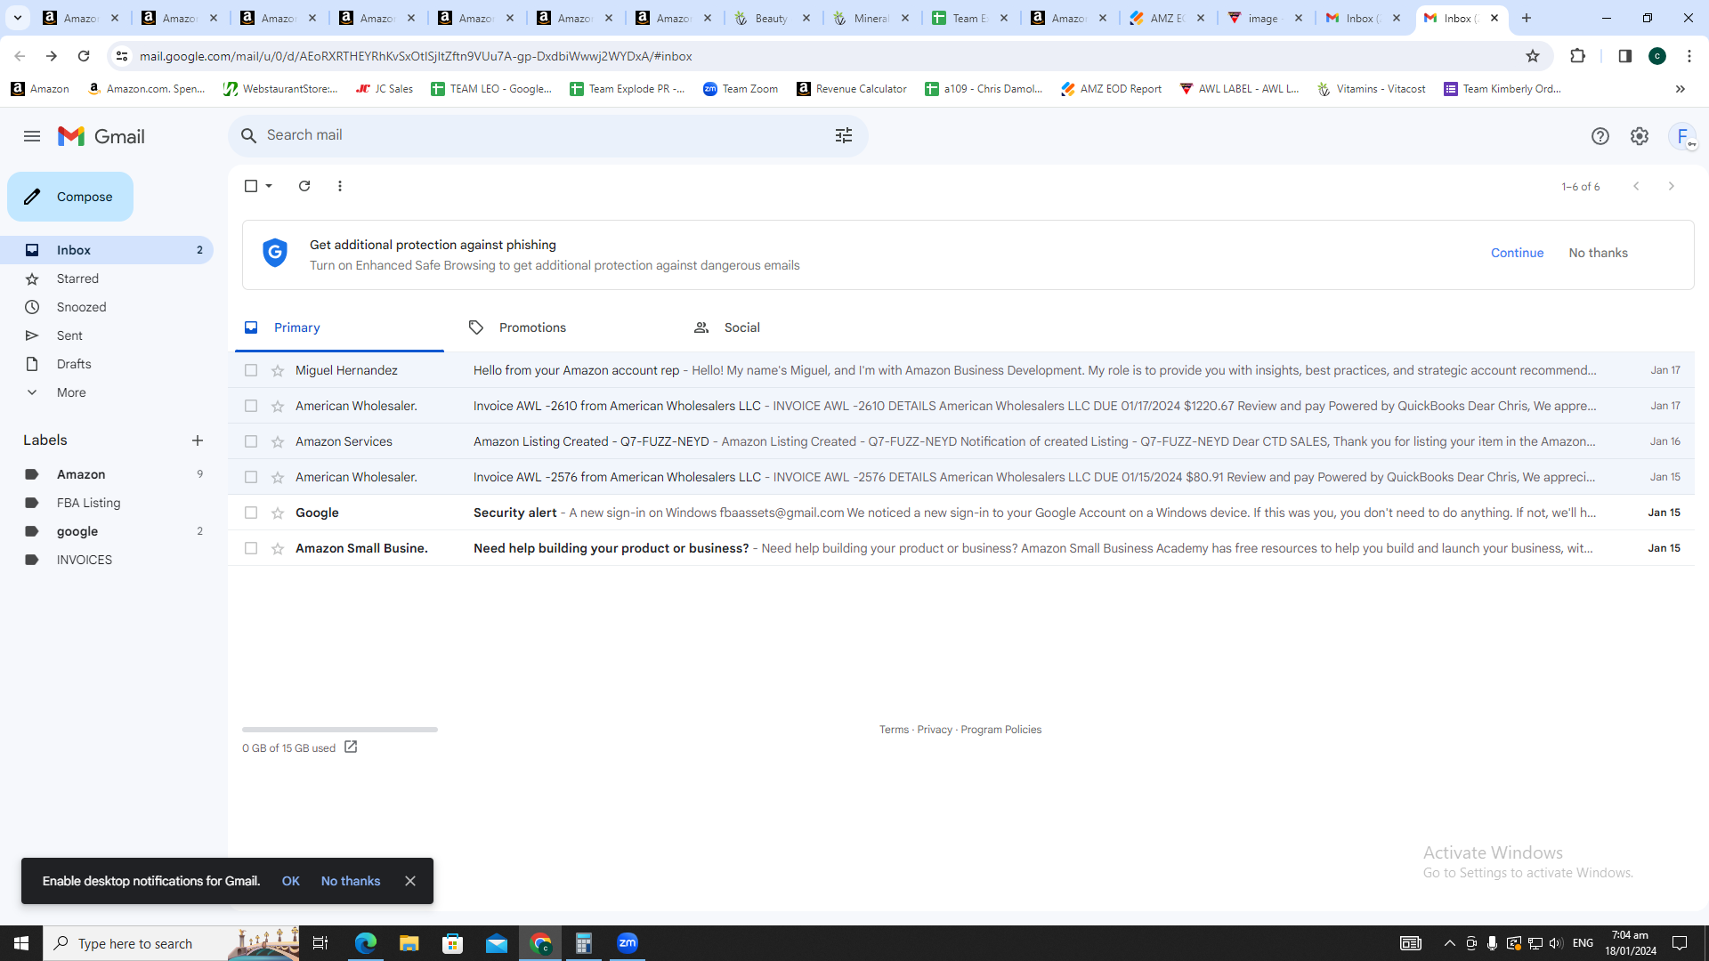This screenshot has width=1709, height=961.
Task: Reload the page in Chrome
Action: pos(84,56)
